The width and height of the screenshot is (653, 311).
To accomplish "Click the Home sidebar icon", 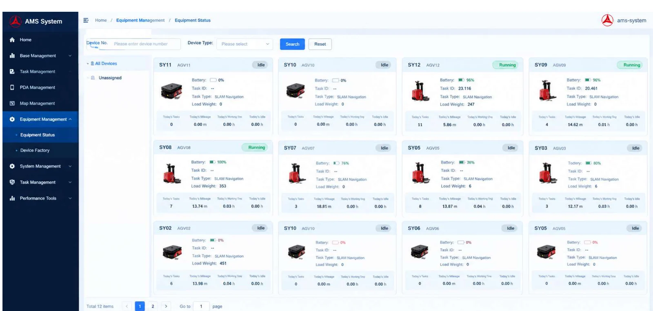I will [12, 40].
